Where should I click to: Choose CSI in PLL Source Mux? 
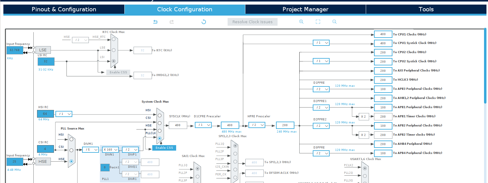click(71, 150)
